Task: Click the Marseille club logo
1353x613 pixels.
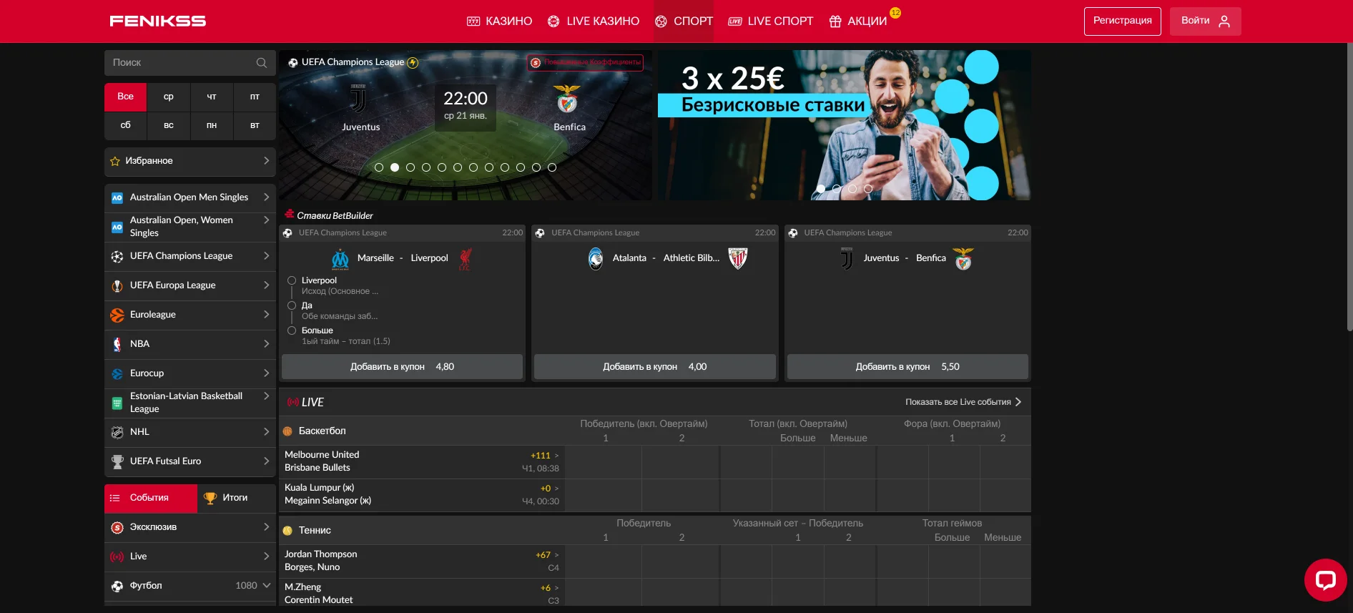Action: 340,258
